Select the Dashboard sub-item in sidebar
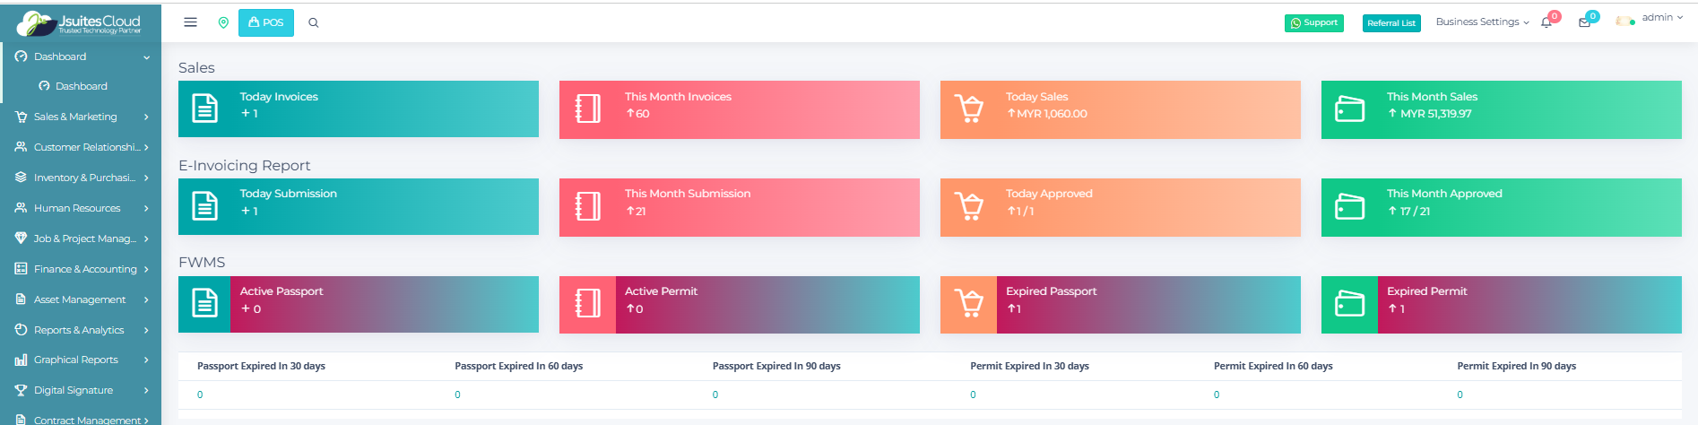This screenshot has width=1698, height=425. click(x=81, y=86)
